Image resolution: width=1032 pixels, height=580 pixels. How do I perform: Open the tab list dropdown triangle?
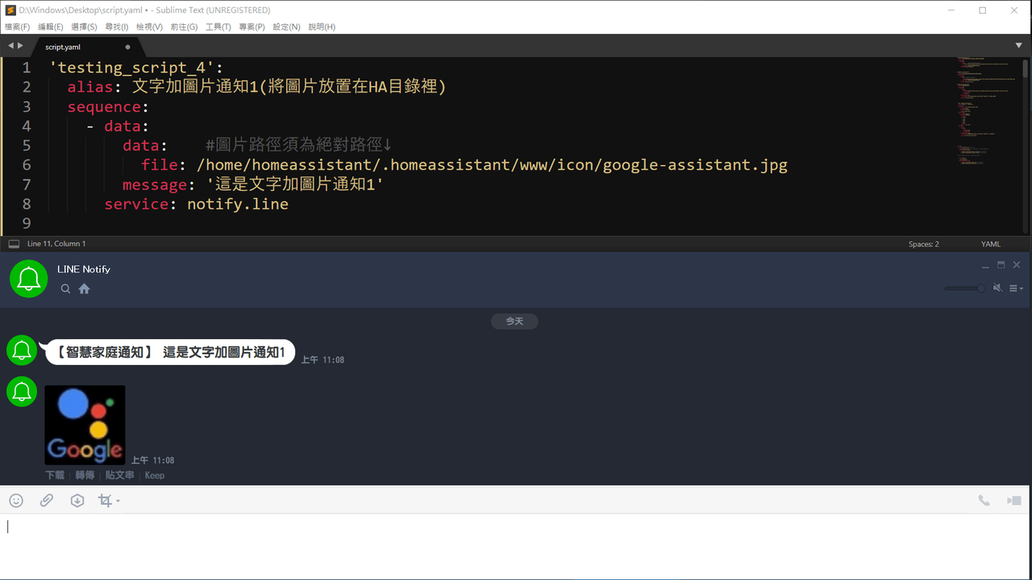1019,46
